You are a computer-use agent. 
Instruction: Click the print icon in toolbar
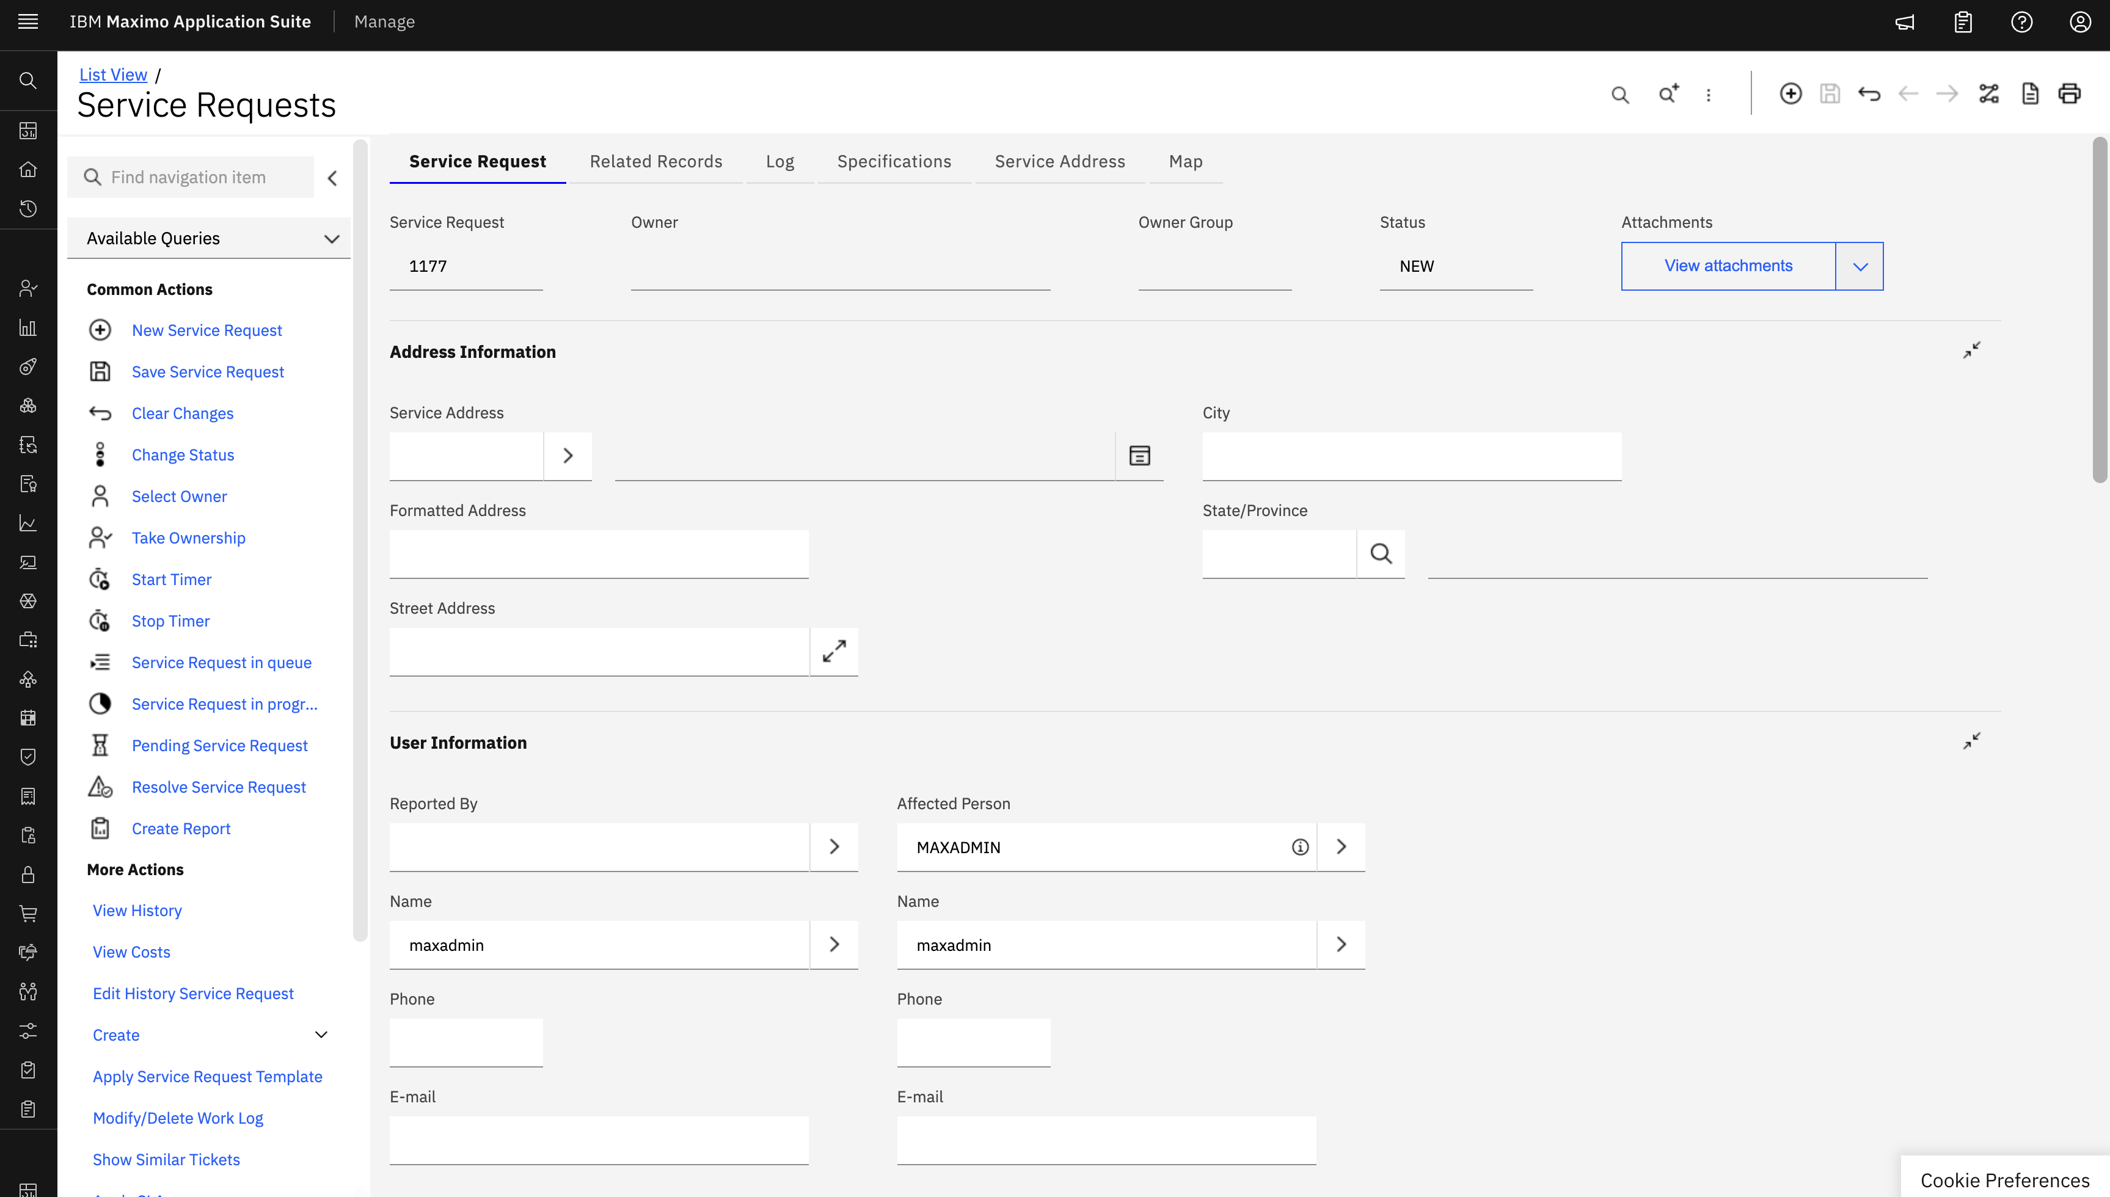pyautogui.click(x=2070, y=93)
